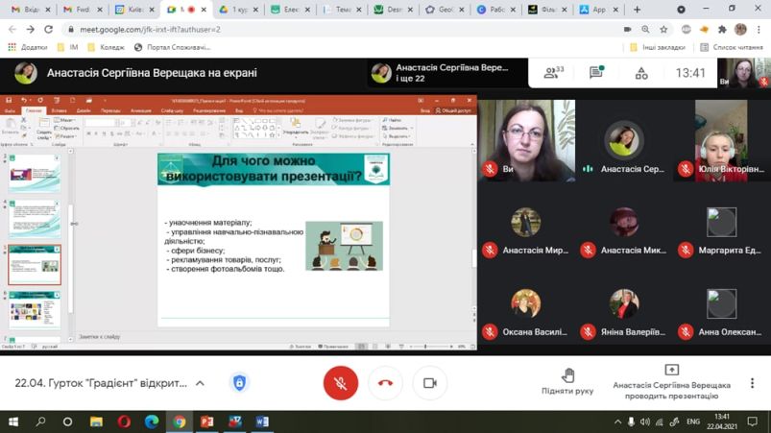Expand meeting details chevron beside meeting title

click(200, 383)
